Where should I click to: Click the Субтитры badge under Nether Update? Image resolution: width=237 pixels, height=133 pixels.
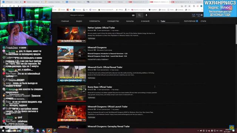(91, 38)
